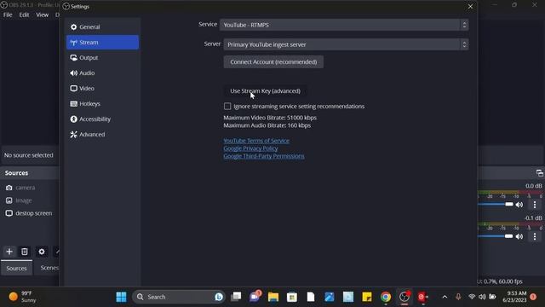Show hidden system tray icons
This screenshot has height=307, width=545.
[445, 297]
